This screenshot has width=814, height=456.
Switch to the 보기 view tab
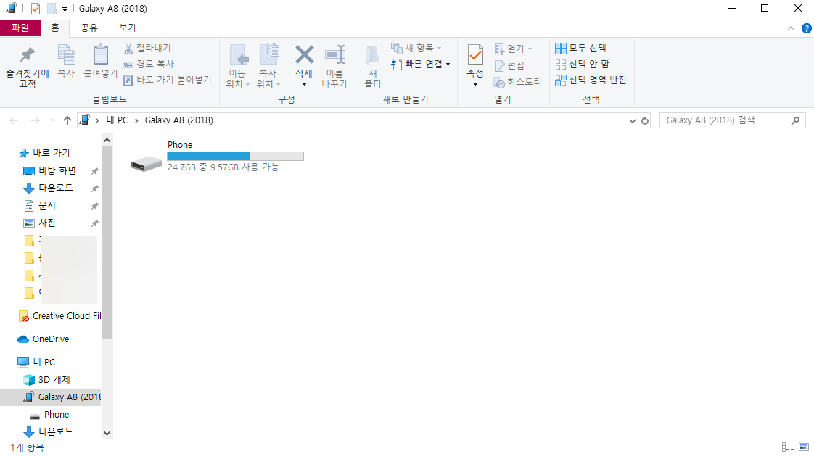coord(127,28)
